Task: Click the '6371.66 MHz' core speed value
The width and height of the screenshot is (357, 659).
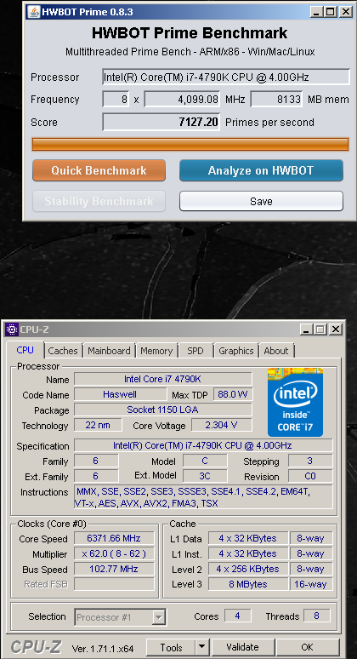Action: 114,538
